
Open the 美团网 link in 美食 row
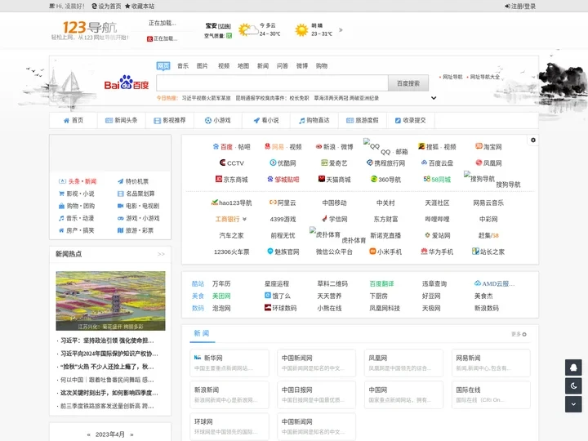point(221,296)
